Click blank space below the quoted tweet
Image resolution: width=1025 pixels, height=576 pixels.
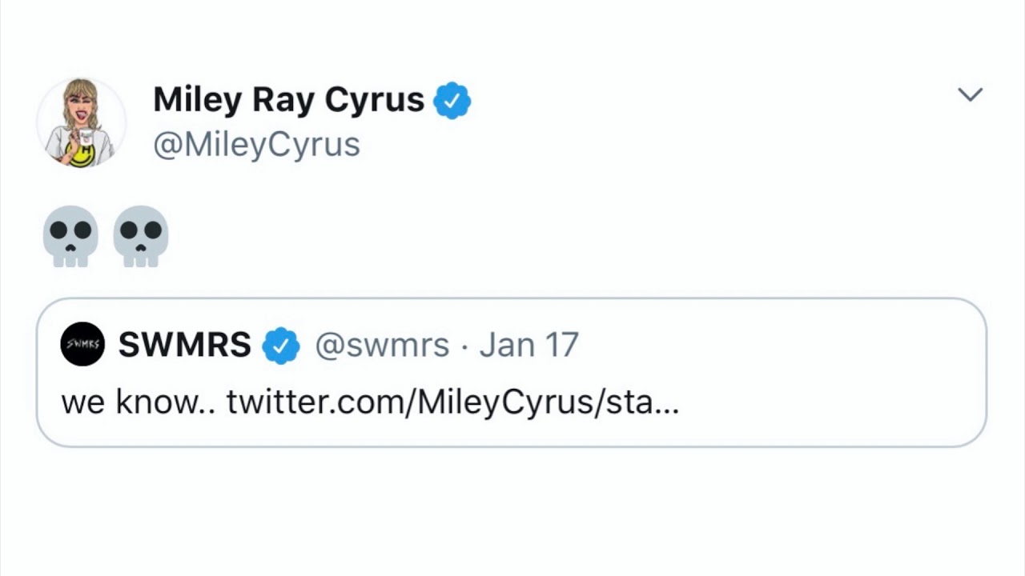tap(512, 512)
